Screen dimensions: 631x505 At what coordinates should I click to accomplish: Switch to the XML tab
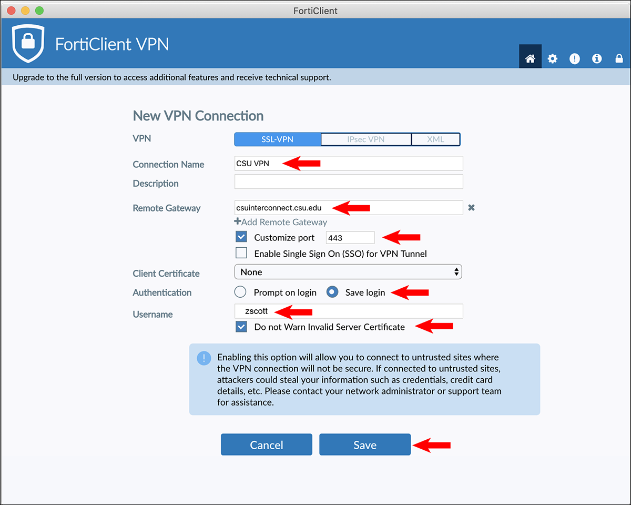coord(436,139)
